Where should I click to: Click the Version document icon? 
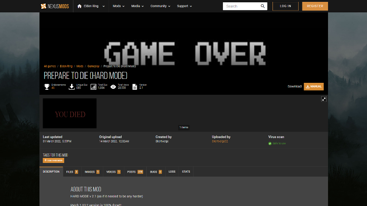(x=135, y=87)
